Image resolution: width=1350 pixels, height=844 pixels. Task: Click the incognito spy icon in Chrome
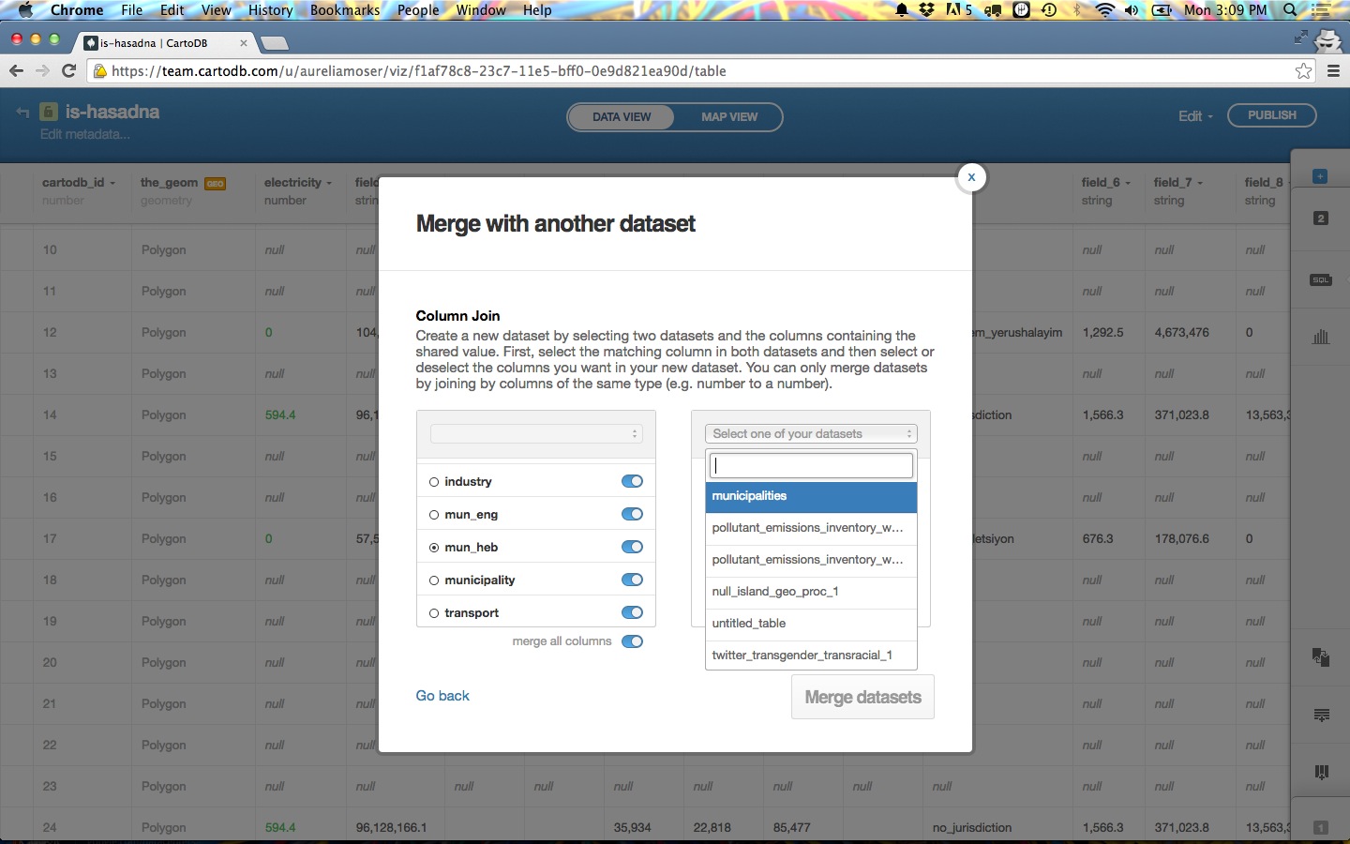click(x=1328, y=40)
